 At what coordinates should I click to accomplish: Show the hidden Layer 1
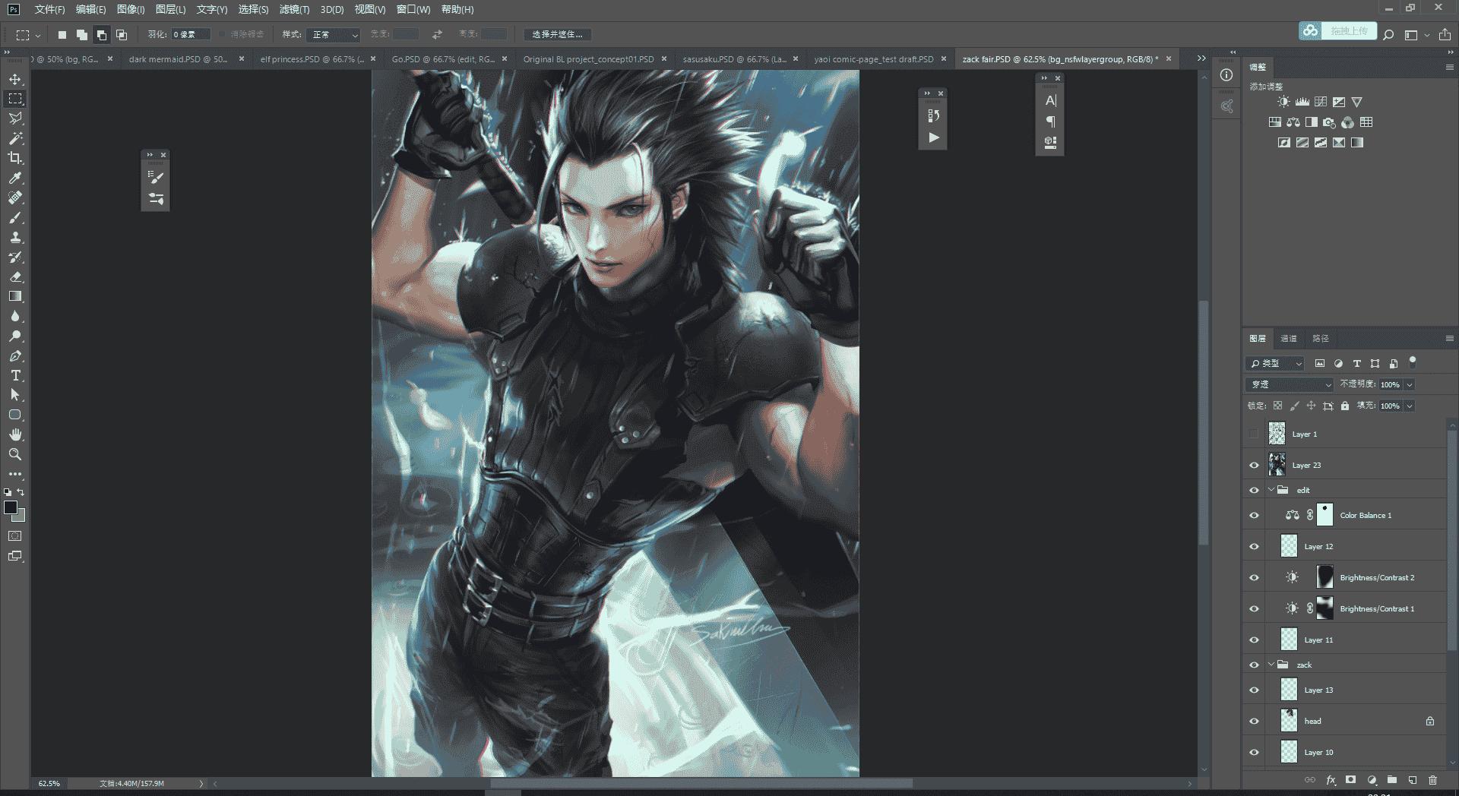(1254, 434)
